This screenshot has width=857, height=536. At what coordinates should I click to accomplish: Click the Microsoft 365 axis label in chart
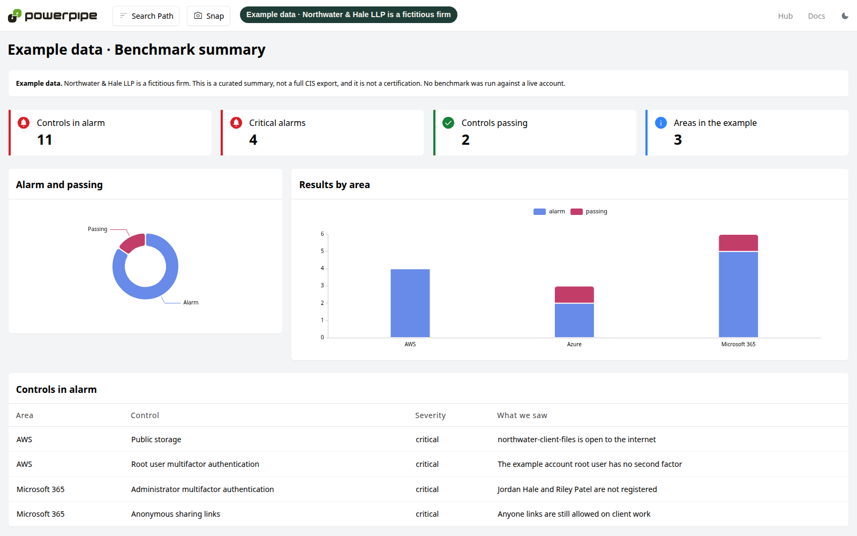pos(739,344)
